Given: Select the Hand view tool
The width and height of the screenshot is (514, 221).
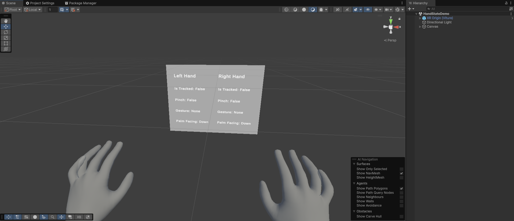Looking at the screenshot, I should (x=6, y=21).
